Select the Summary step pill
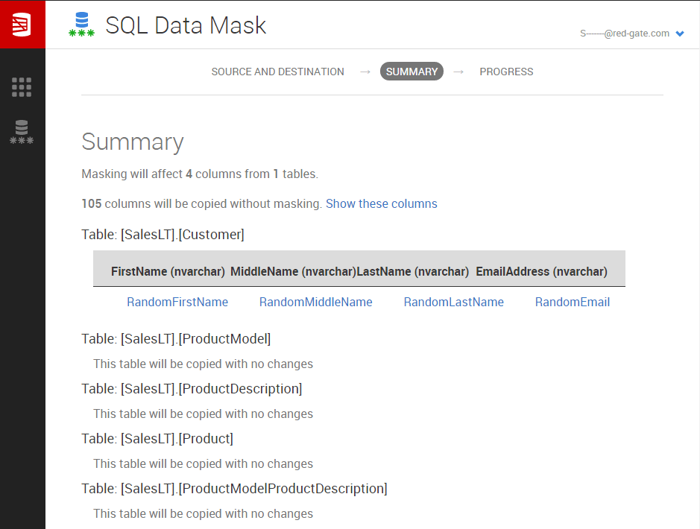This screenshot has width=700, height=529. coord(412,72)
